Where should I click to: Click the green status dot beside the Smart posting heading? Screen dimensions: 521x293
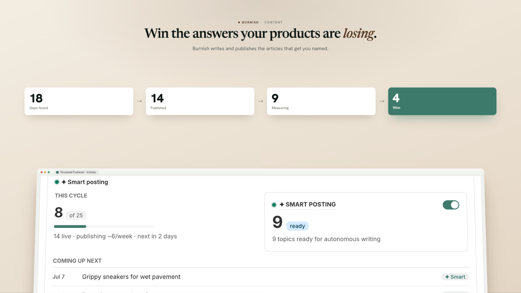[57, 182]
